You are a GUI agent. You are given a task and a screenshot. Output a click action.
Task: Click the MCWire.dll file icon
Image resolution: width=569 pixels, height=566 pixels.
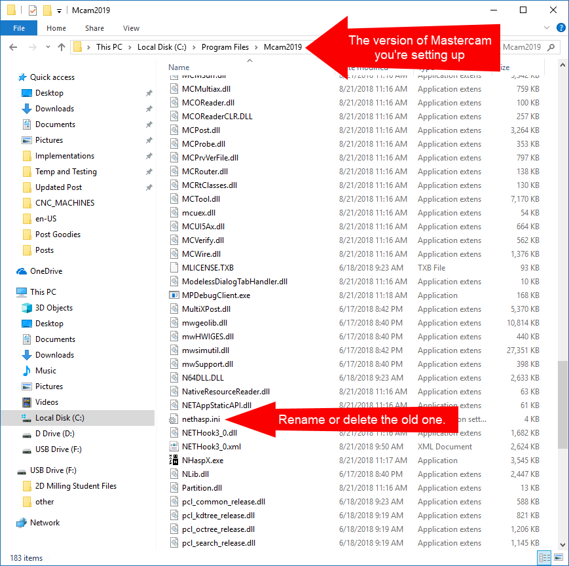[x=174, y=254]
